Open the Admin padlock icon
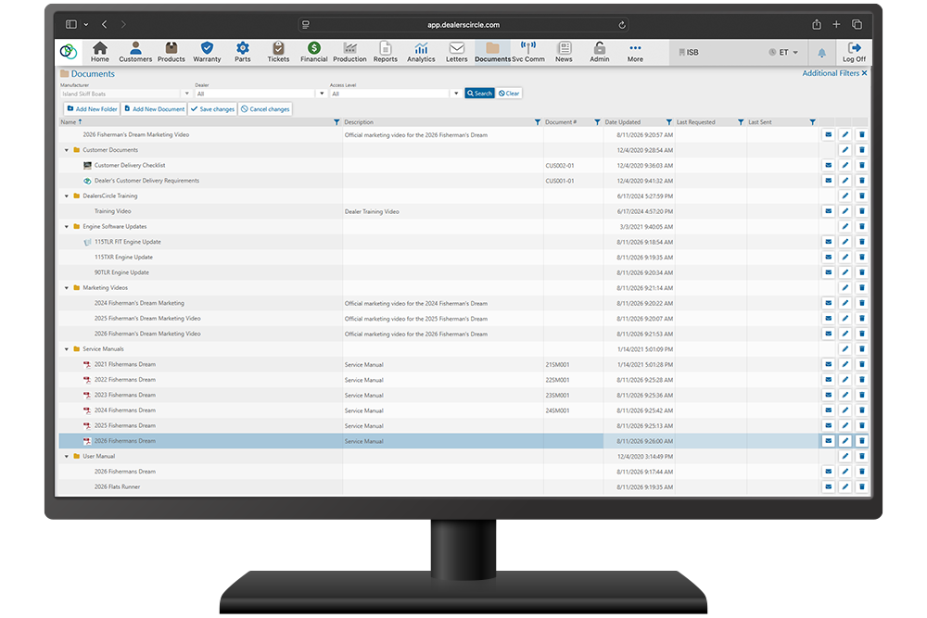Screen dimensions: 927x618 click(x=599, y=48)
